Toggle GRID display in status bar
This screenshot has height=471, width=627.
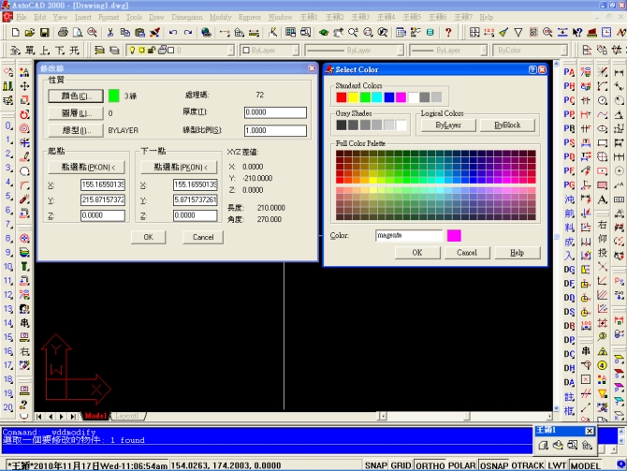(401, 465)
